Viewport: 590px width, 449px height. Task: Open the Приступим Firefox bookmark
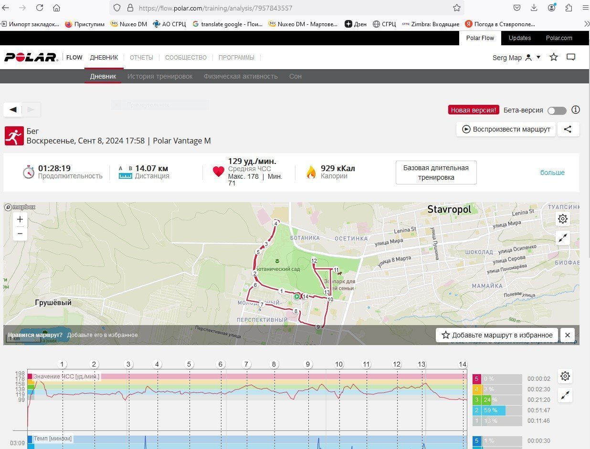click(84, 24)
